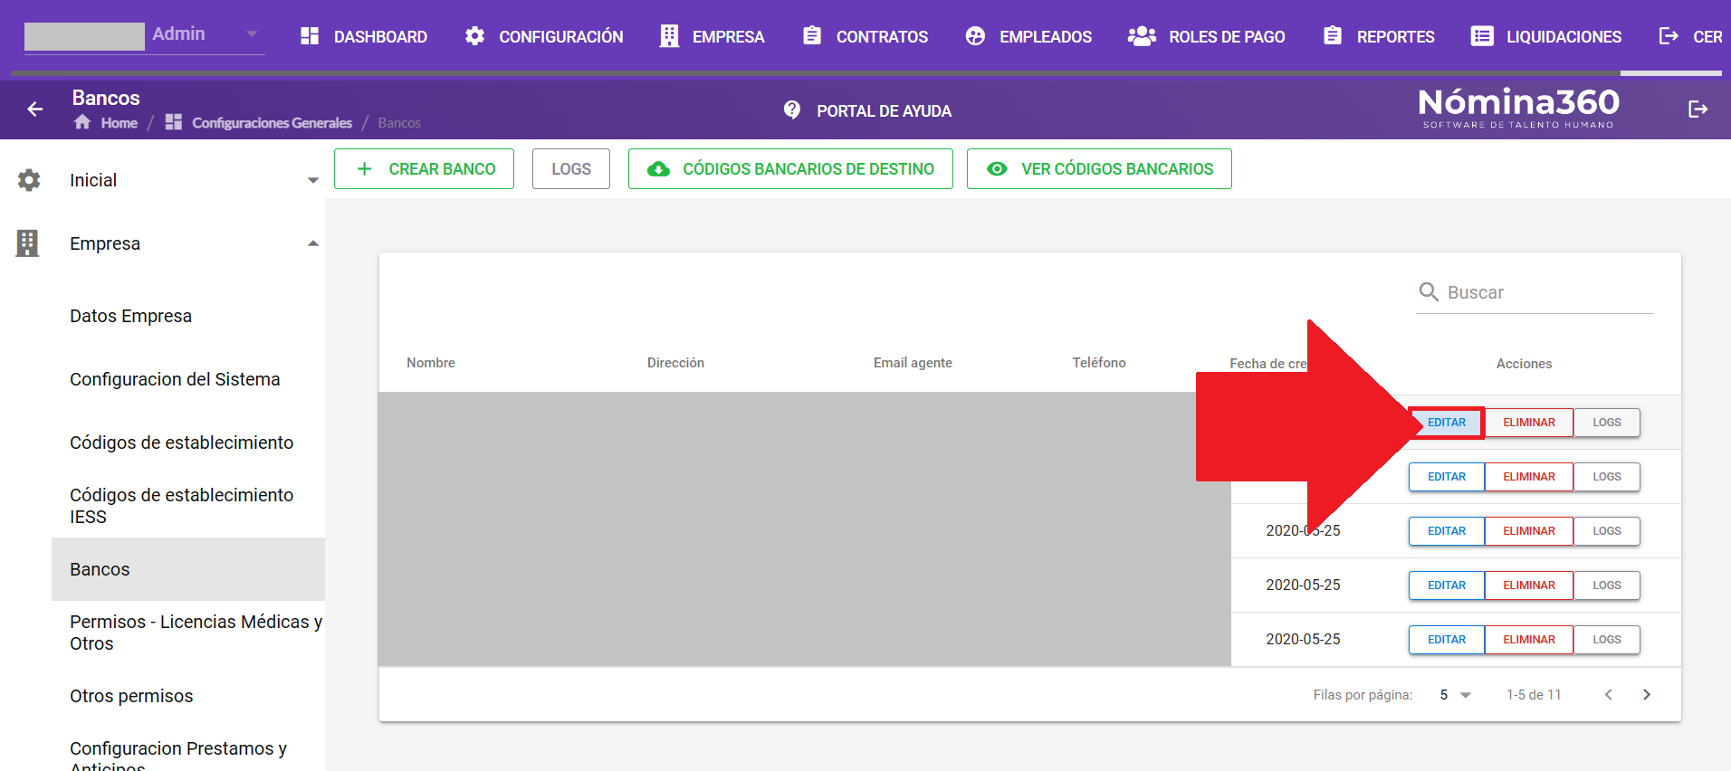
Task: Click the logout icon beside CER
Action: (x=1669, y=36)
